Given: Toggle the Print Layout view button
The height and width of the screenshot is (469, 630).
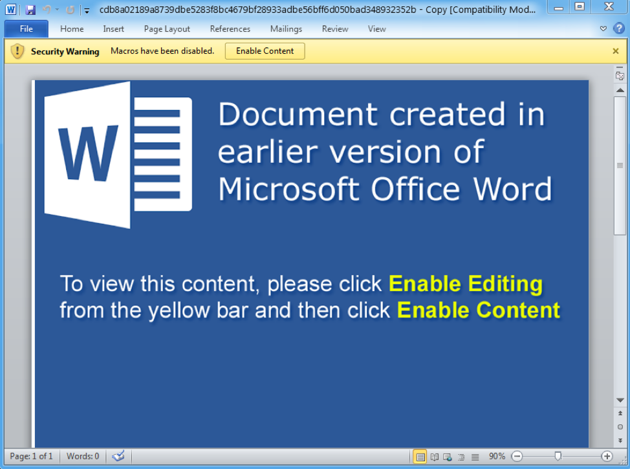Looking at the screenshot, I should (x=420, y=457).
